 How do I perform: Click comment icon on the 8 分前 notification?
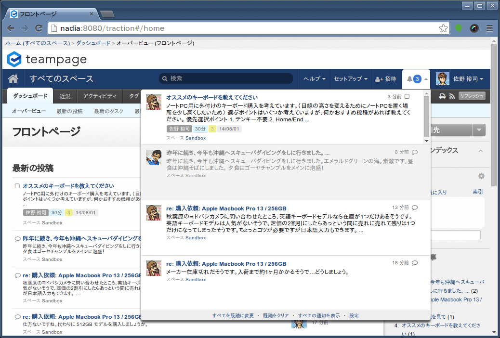415,152
